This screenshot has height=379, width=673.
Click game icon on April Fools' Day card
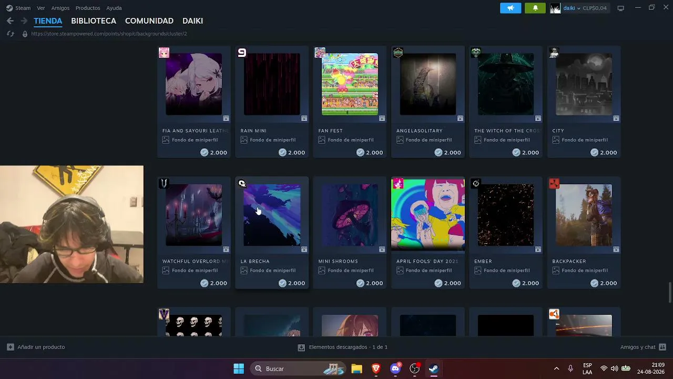[398, 183]
